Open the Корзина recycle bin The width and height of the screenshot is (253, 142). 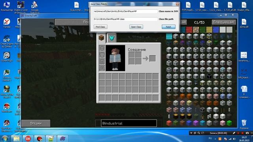coord(244,124)
